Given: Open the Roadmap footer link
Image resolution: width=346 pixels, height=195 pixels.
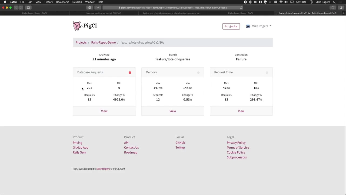Looking at the screenshot, I should (131, 152).
